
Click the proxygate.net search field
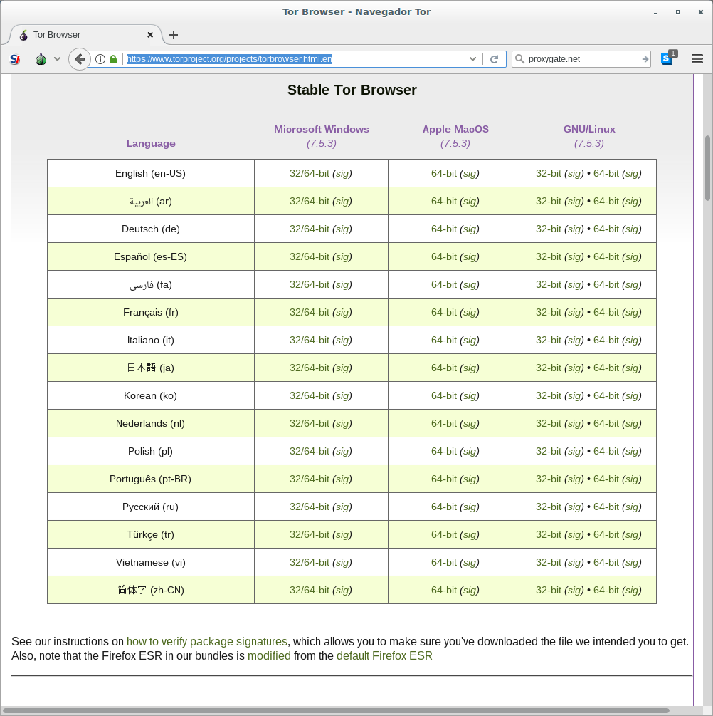[583, 59]
